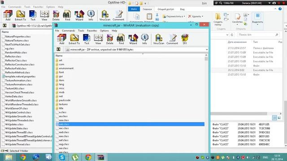Click Test icon in minecraft.jar WinRAR toolbar
287x161 pixels.
point(87,39)
